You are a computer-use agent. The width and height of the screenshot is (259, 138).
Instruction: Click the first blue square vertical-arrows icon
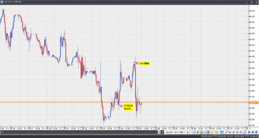[249, 132]
